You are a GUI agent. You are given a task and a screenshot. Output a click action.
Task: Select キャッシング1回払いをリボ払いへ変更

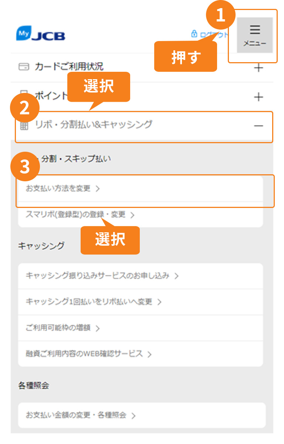click(x=141, y=302)
